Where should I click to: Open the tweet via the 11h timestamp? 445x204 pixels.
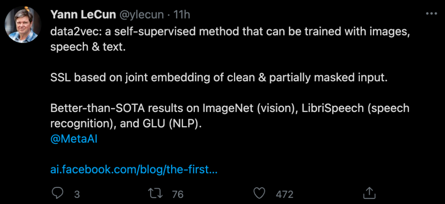click(x=182, y=15)
